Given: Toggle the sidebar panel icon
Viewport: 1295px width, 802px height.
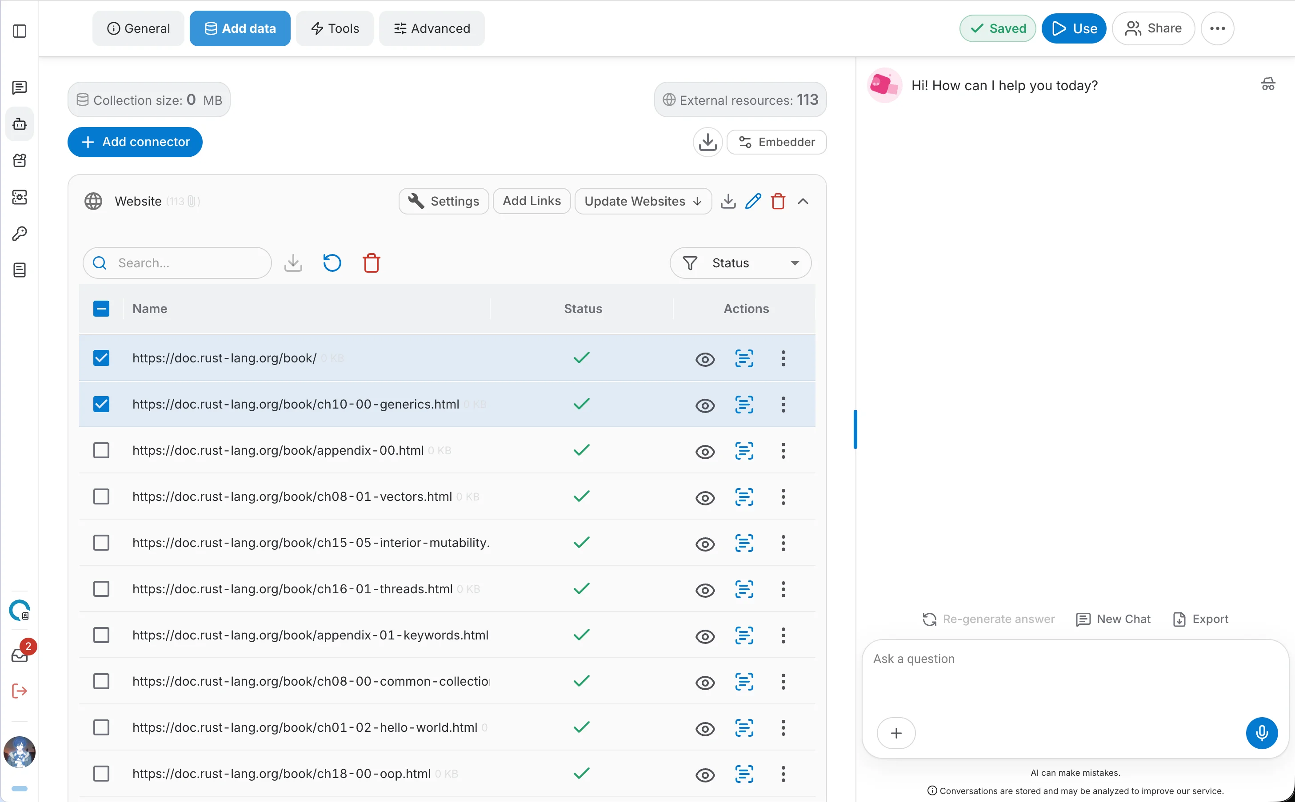Looking at the screenshot, I should (20, 31).
